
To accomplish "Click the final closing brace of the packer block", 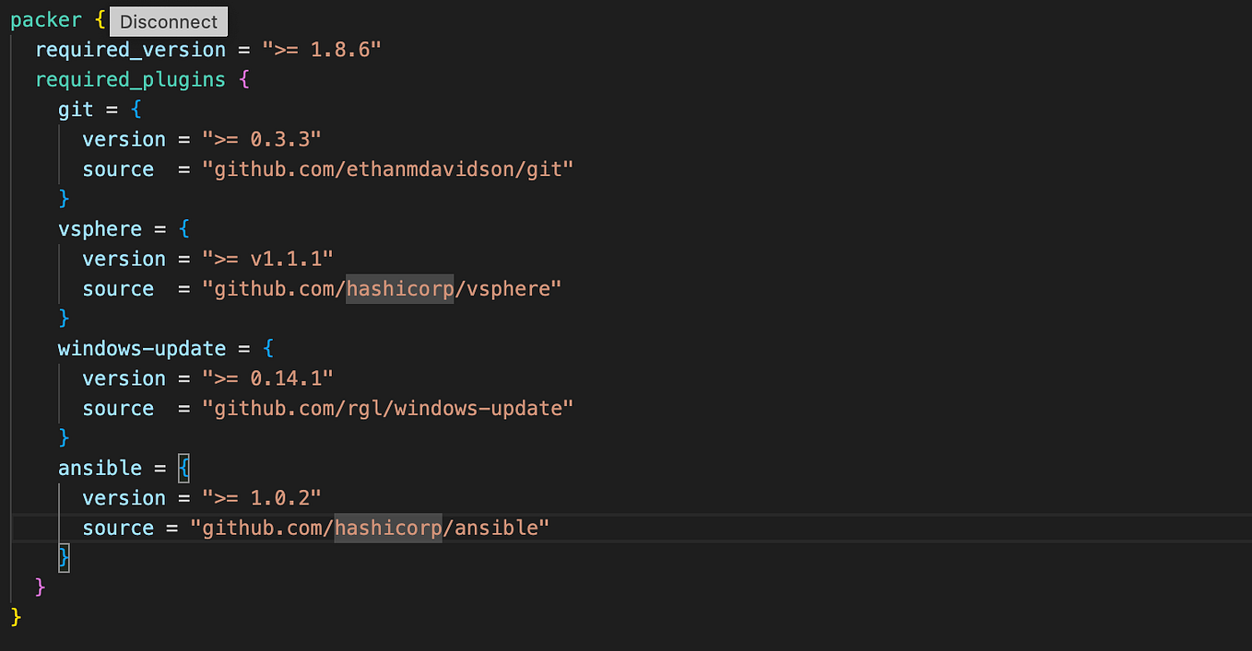I will (15, 617).
